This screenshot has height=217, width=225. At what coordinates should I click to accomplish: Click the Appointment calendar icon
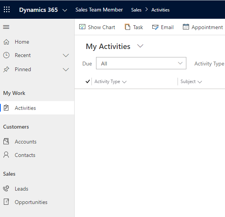186,27
